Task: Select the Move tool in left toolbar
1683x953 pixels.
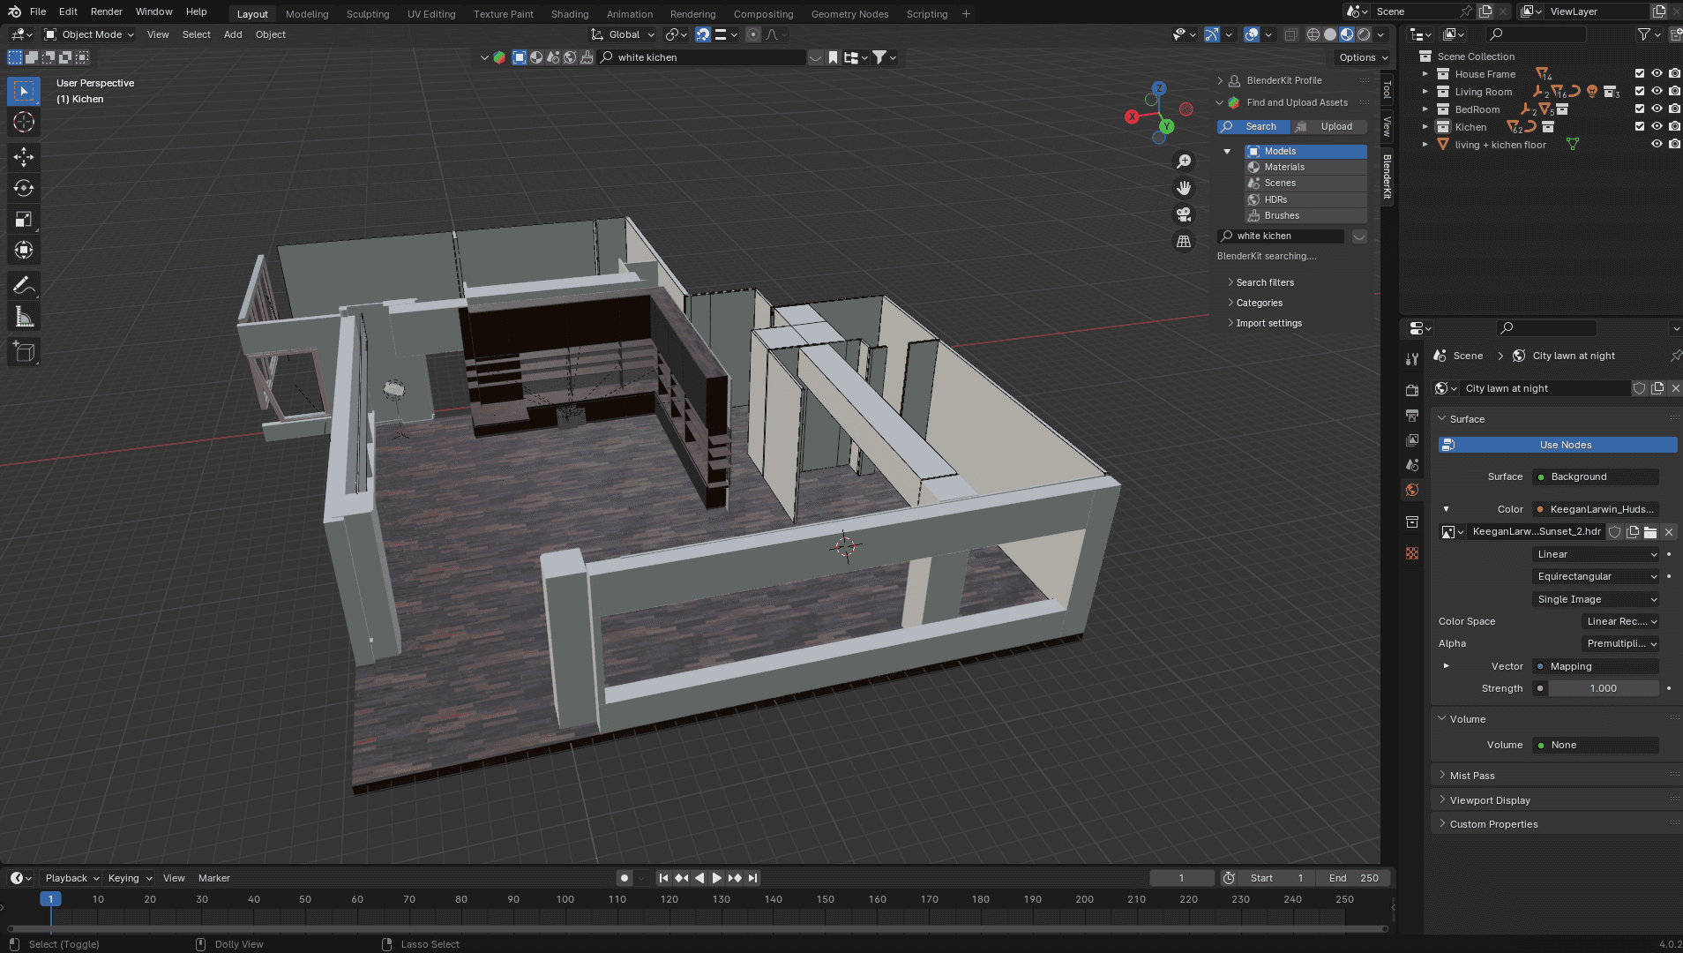Action: (x=24, y=157)
